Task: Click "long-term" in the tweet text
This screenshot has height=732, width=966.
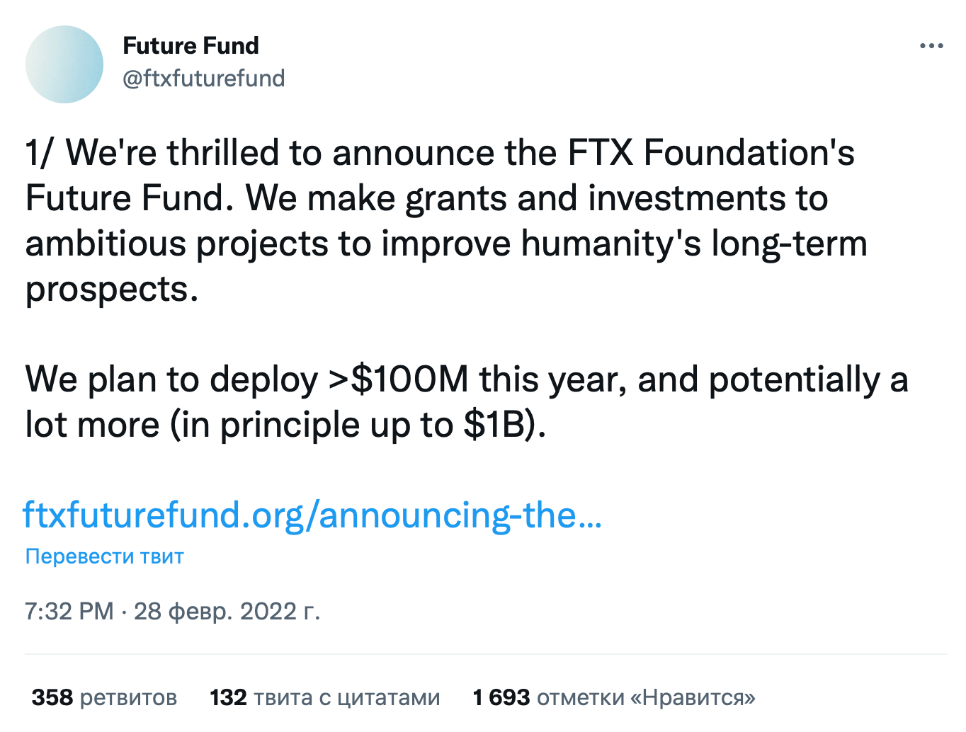Action: point(789,244)
